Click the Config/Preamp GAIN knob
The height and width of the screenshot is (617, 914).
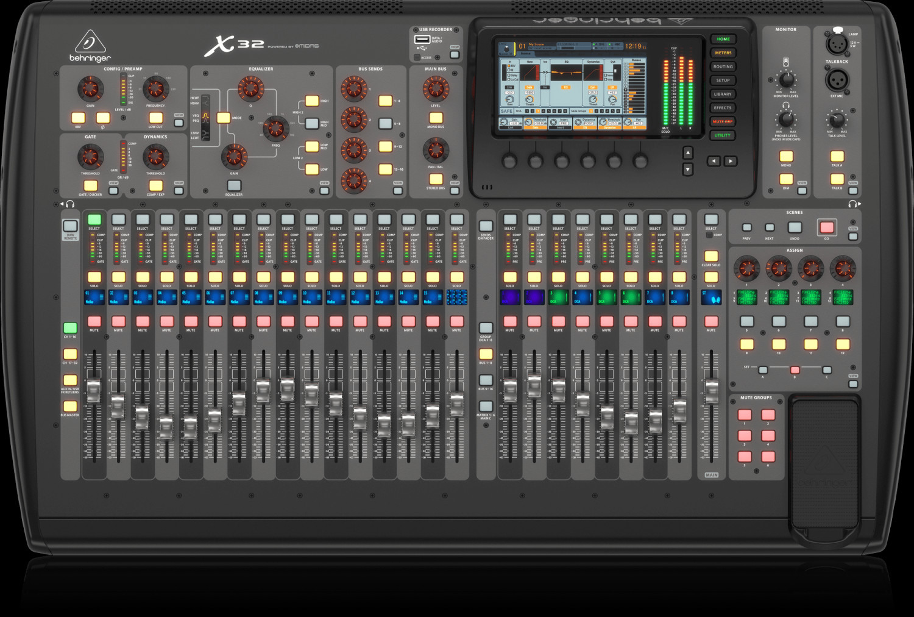coord(90,89)
